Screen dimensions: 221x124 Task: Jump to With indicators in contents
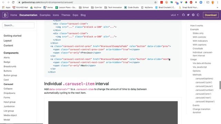[x=200, y=41]
